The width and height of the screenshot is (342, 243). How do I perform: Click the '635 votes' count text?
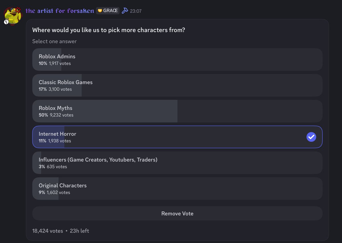tap(57, 167)
